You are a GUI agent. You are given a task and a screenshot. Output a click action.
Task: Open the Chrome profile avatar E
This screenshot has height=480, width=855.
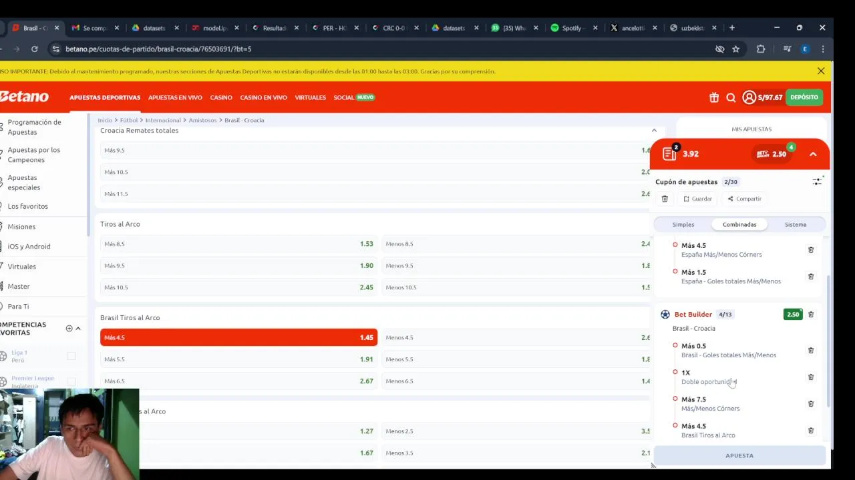click(805, 49)
